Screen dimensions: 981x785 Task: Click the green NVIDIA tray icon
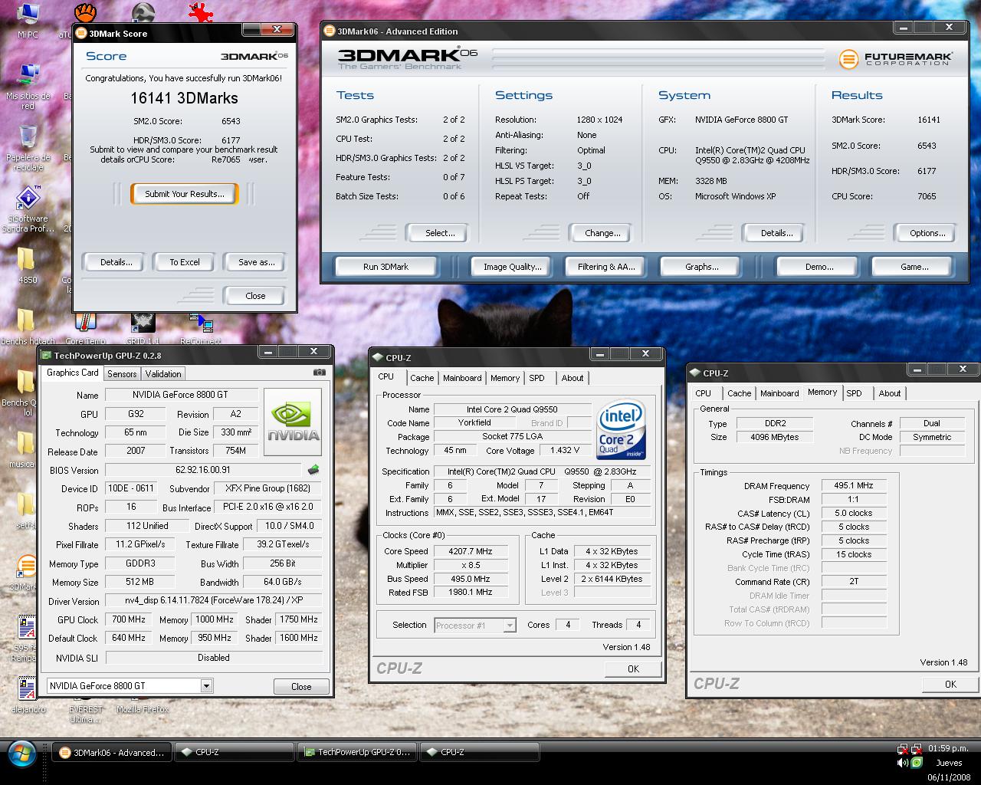click(x=917, y=763)
